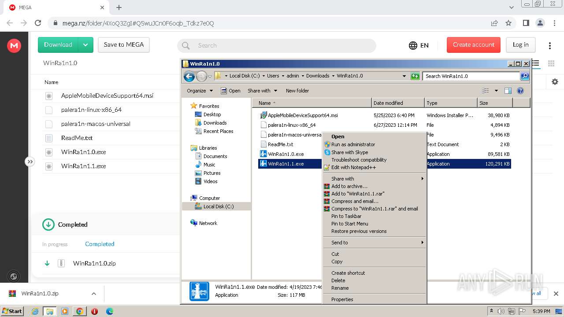The image size is (564, 317).
Task: Open the Chrome profile avatar
Action: pyautogui.click(x=540, y=23)
